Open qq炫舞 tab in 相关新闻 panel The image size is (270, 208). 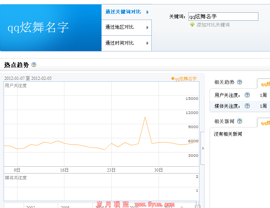264,123
